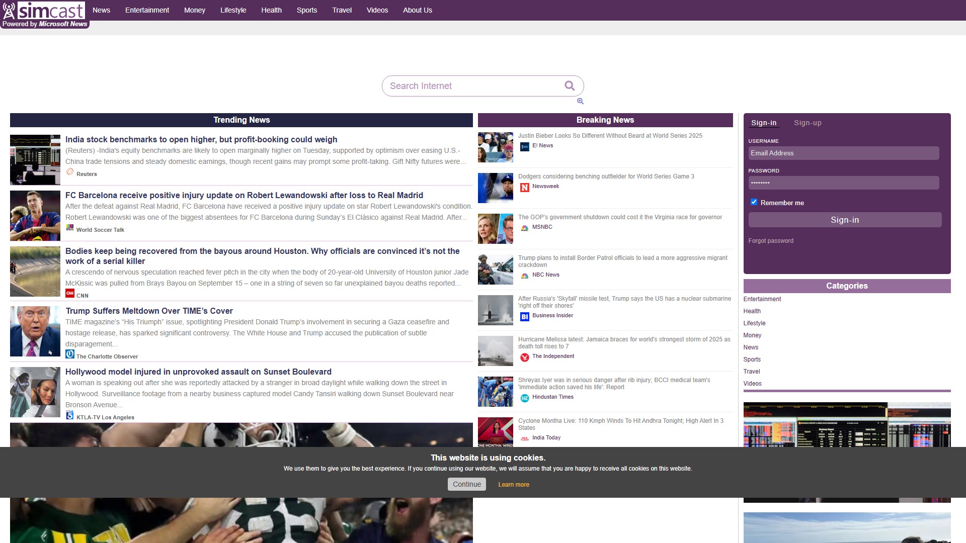Uncheck the Remember me checkbox
Viewport: 966px width, 543px height.
[754, 202]
